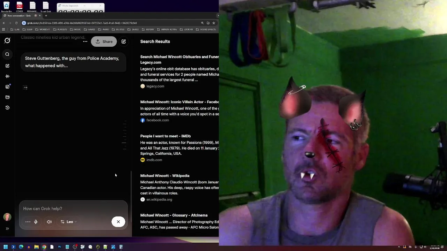Open search in Grok sidebar

7,54
